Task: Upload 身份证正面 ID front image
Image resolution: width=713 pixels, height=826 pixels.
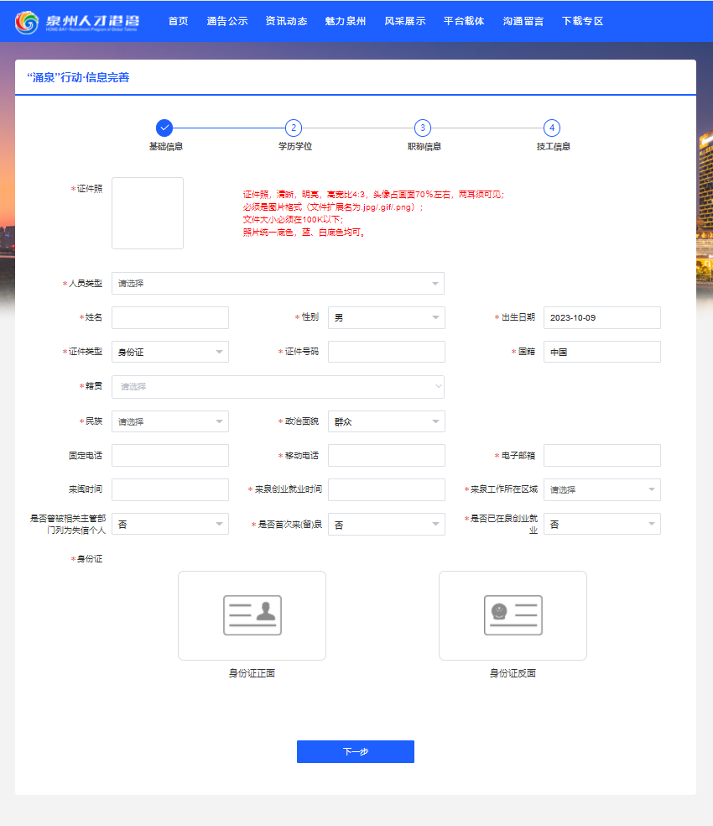Action: point(252,615)
